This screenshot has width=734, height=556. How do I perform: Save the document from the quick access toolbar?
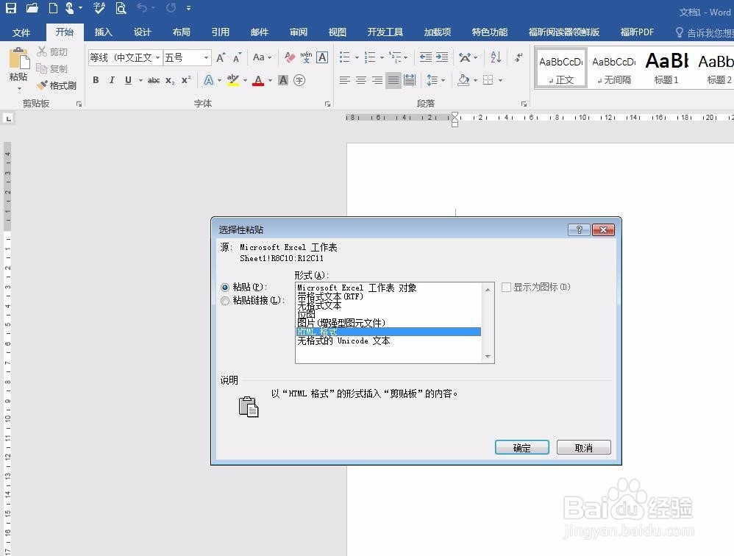[10, 7]
